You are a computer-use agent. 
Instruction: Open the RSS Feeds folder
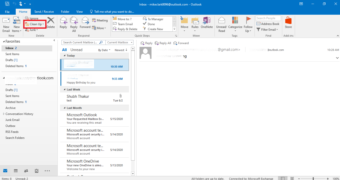click(x=12, y=132)
